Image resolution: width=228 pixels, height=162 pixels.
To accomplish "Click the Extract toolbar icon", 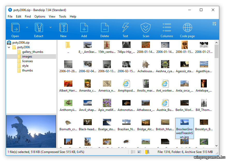I will point(39,28).
